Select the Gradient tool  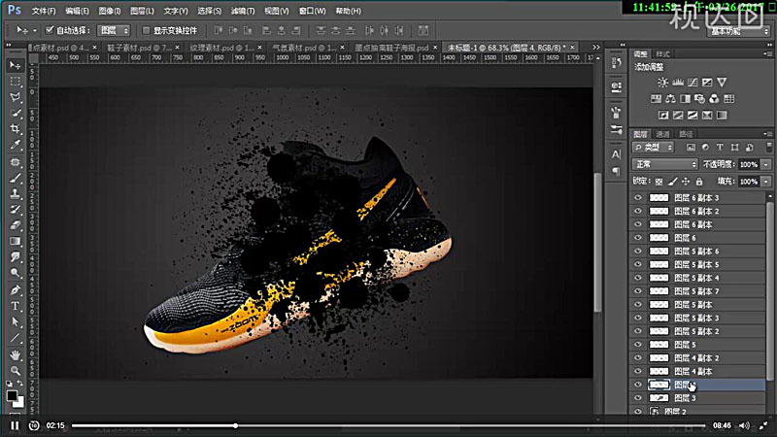15,241
